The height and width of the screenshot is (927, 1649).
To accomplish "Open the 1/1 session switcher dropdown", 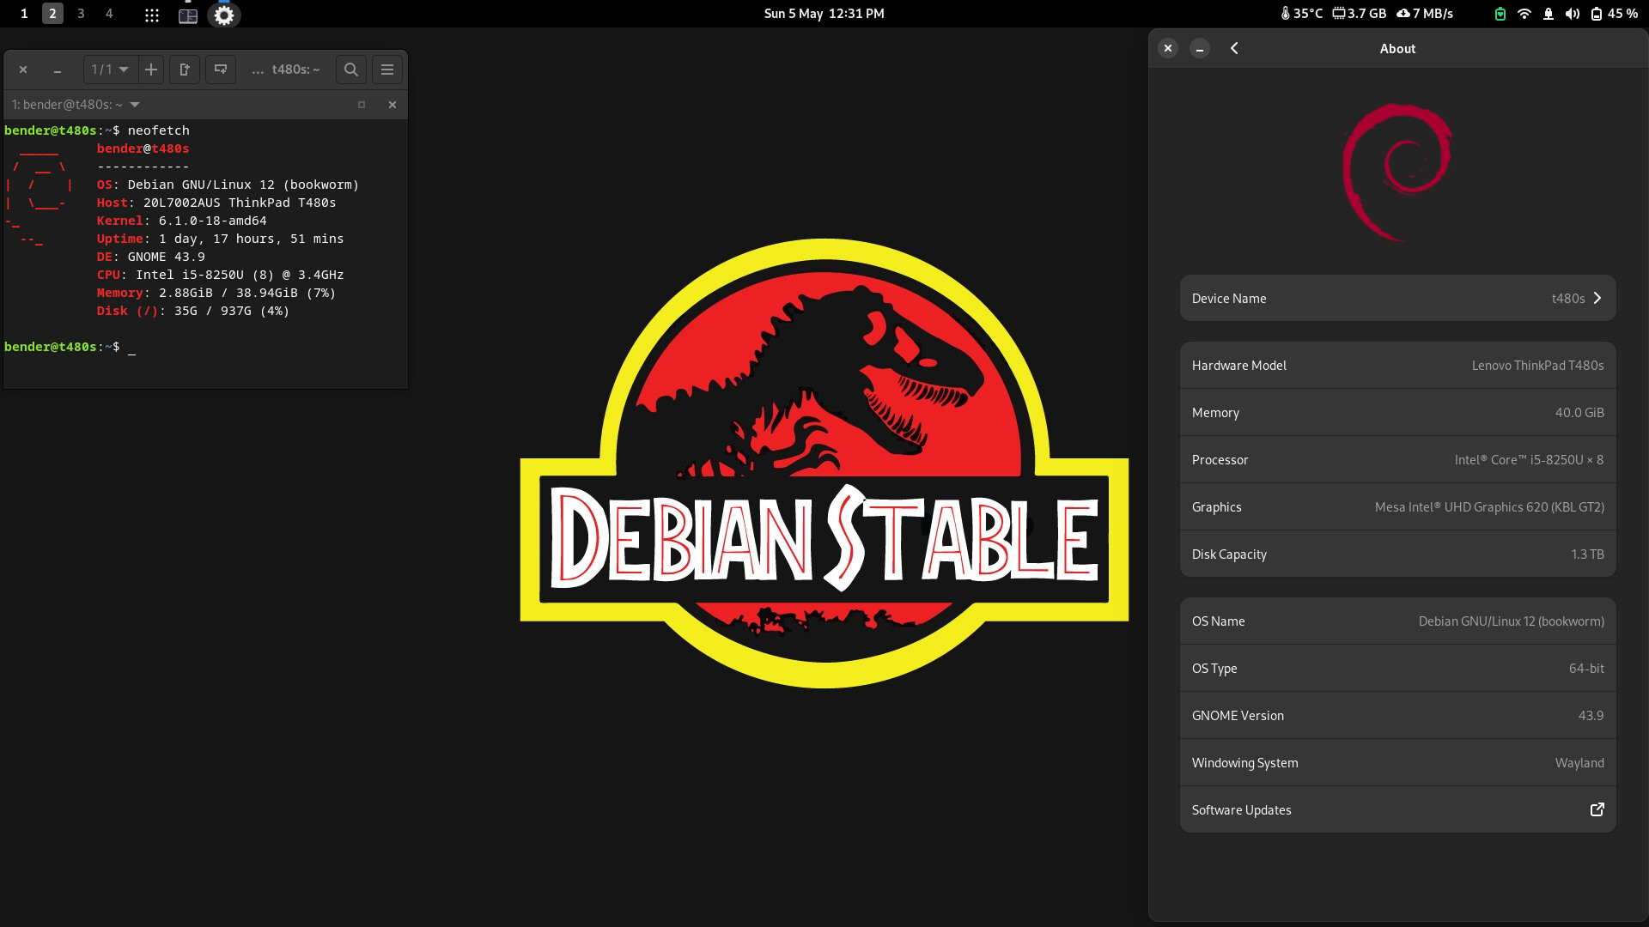I will (111, 70).
